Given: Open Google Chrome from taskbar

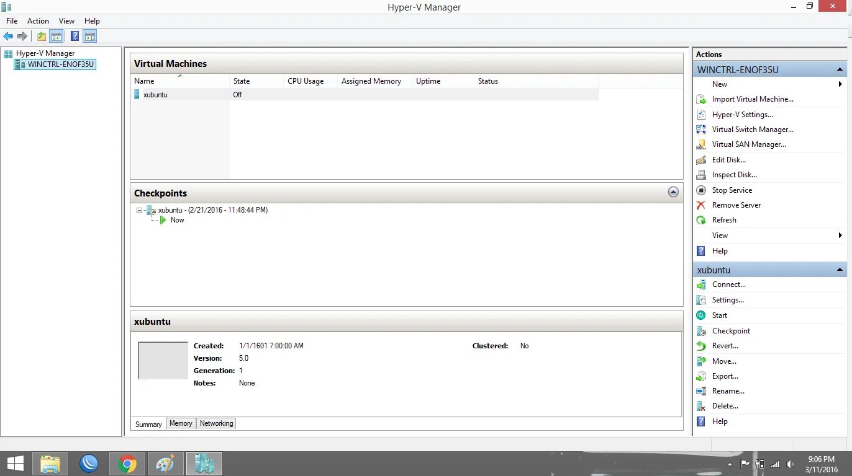Looking at the screenshot, I should tap(127, 464).
